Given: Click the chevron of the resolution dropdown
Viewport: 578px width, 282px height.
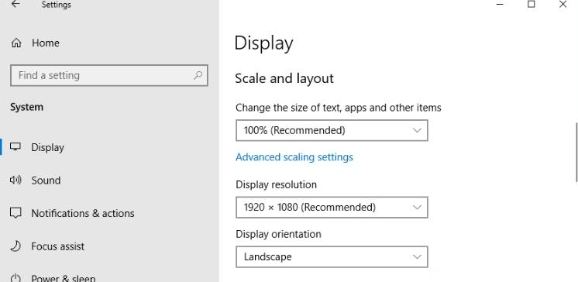Looking at the screenshot, I should click(x=417, y=207).
